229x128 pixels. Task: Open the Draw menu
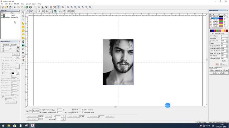[11, 4]
